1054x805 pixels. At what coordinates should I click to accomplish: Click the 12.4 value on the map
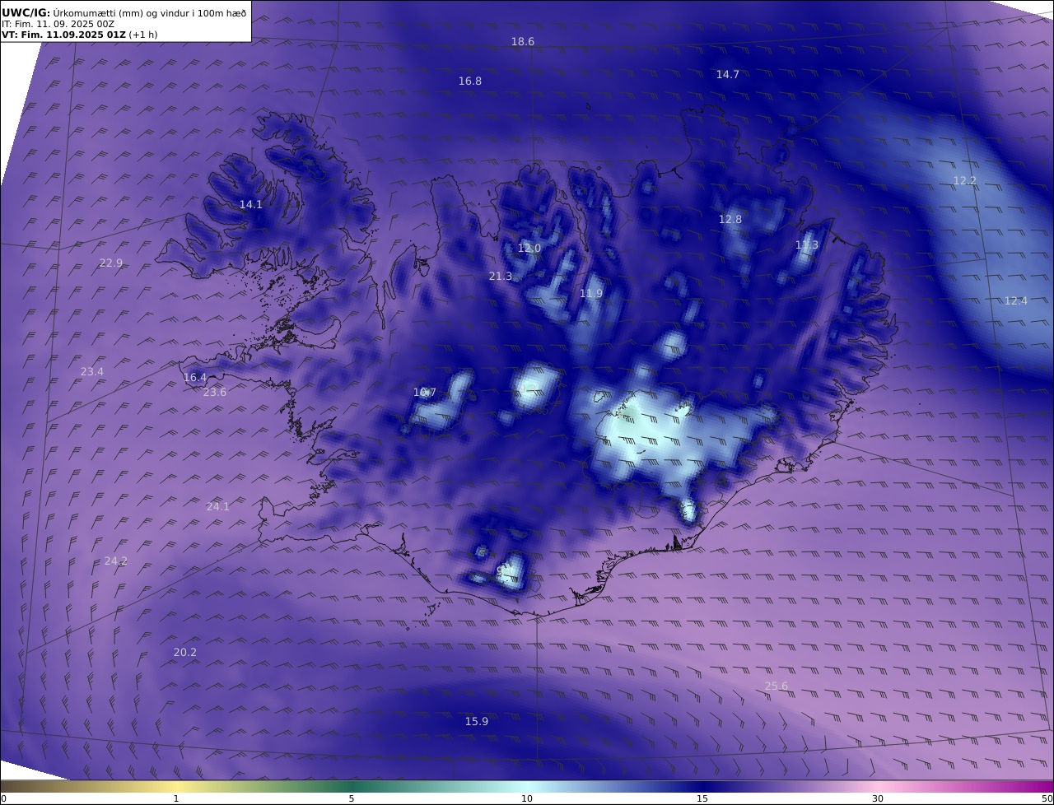(1015, 300)
